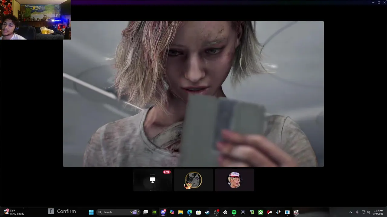Image resolution: width=387 pixels, height=217 pixels.
Task: Open the last pinned taskbar app icon
Action: (x=296, y=212)
